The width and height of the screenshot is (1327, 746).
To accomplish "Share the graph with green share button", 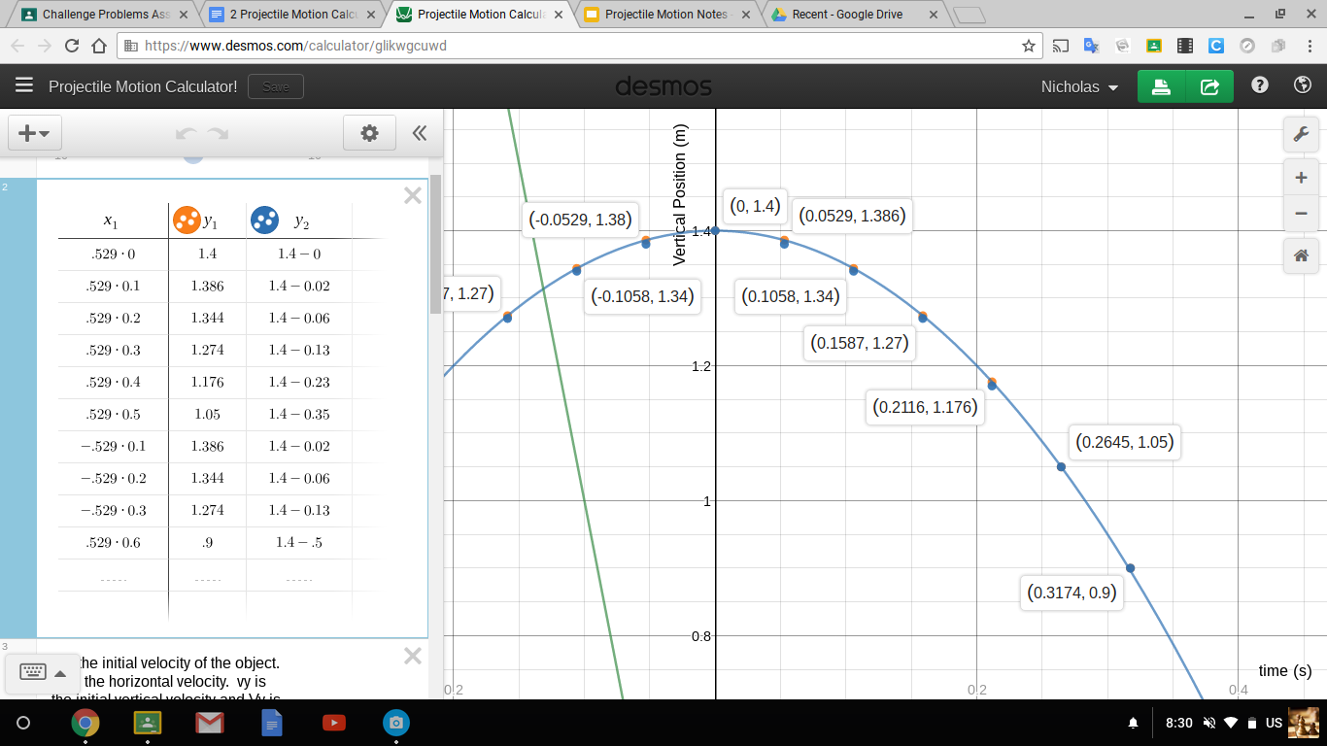I will click(1209, 86).
